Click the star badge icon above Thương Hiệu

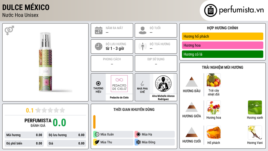click(98, 83)
